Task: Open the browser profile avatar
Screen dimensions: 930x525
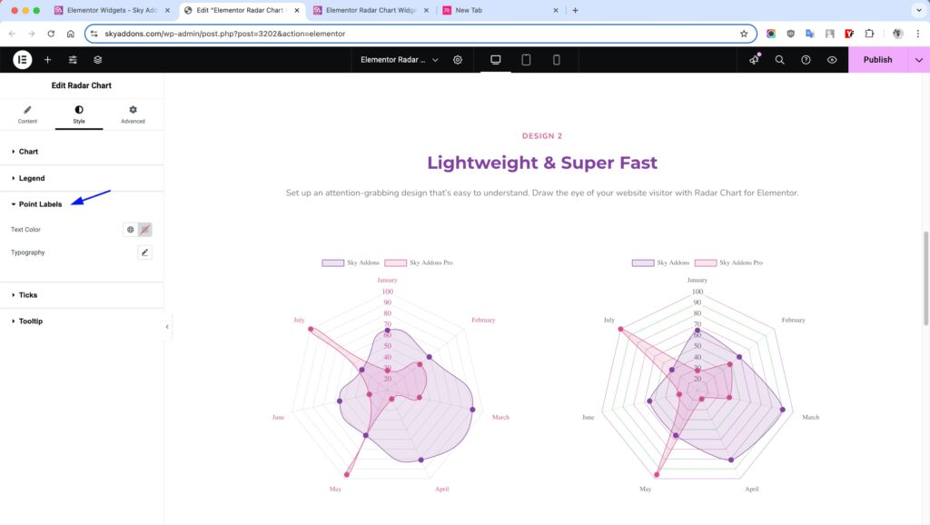Action: pos(897,34)
